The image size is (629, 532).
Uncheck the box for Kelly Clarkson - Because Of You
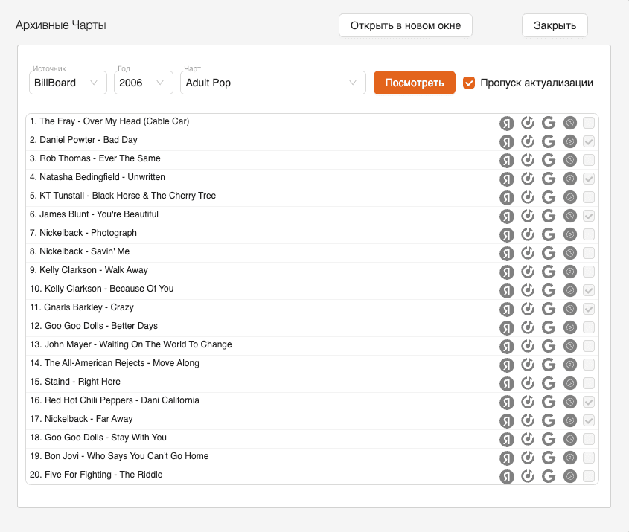pos(589,290)
